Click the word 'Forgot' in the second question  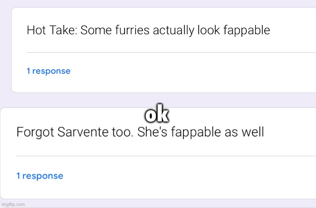pyautogui.click(x=35, y=133)
